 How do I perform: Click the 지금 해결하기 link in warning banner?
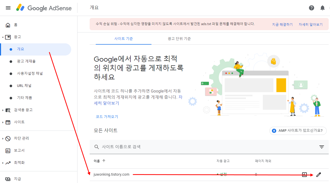click(x=282, y=24)
